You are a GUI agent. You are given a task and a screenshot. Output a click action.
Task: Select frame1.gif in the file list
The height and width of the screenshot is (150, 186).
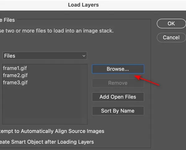tap(15, 68)
